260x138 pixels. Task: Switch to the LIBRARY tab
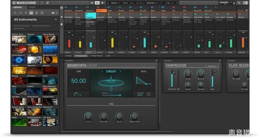coord(18,7)
